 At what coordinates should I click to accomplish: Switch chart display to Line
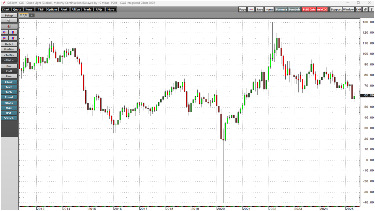pos(9,76)
